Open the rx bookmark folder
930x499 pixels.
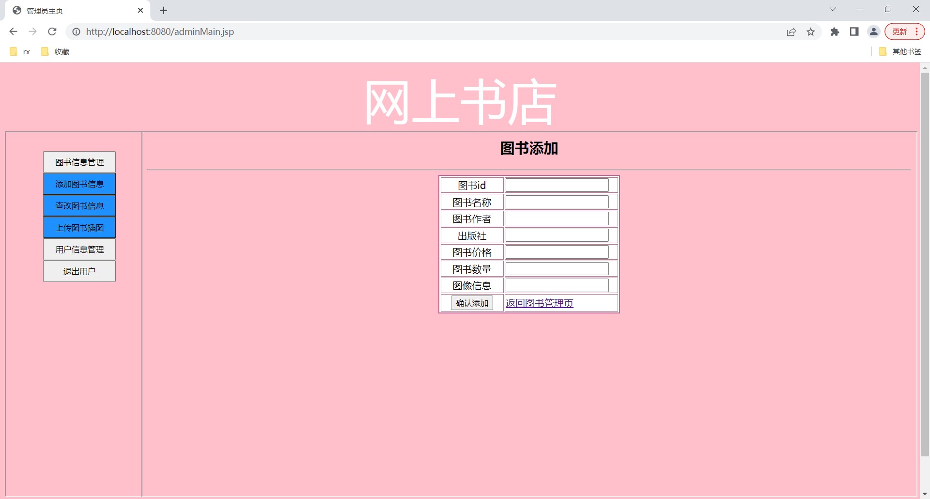pos(20,51)
